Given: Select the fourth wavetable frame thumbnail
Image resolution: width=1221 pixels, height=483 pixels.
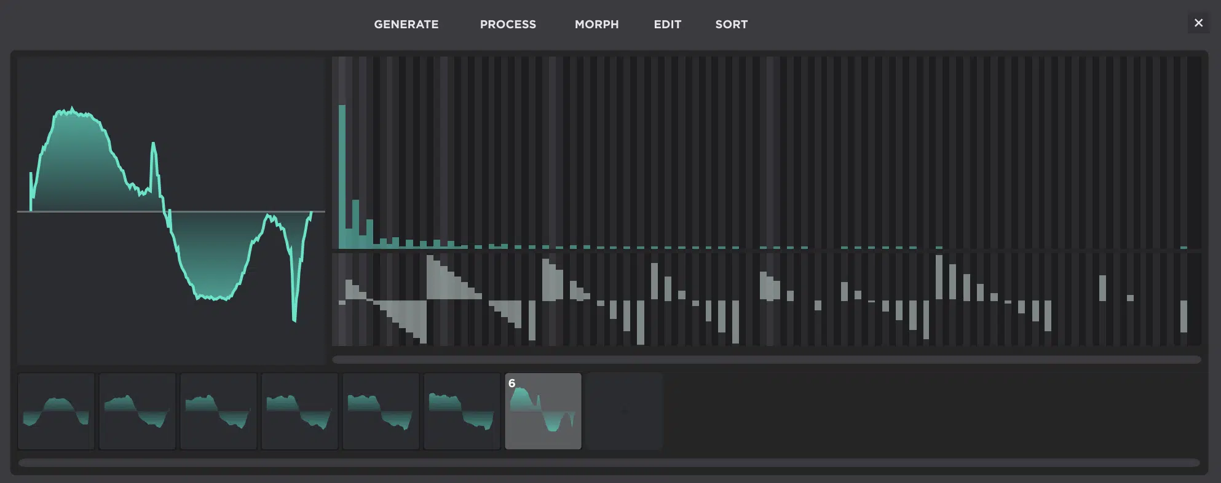Looking at the screenshot, I should click(299, 411).
